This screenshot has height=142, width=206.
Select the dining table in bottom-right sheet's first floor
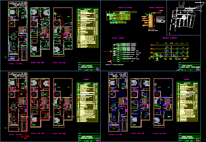pyautogui.click(x=114, y=107)
